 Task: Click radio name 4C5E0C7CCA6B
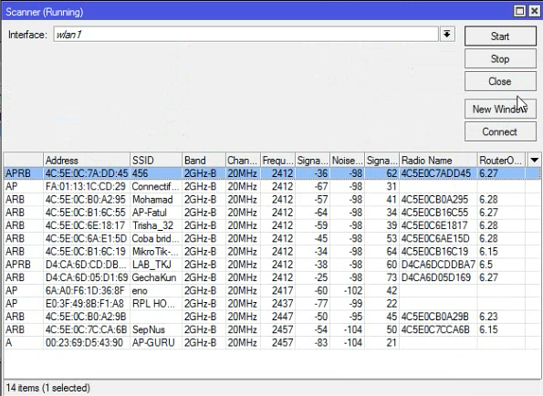435,329
